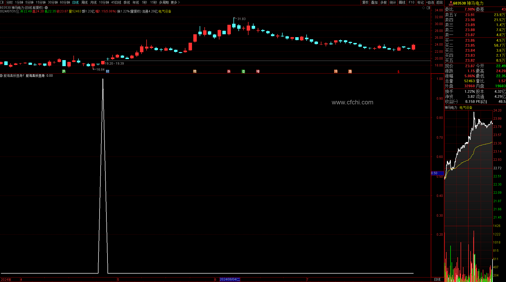Click the 榜 event marker
Screen dimensions: 506x282
click(x=195, y=71)
